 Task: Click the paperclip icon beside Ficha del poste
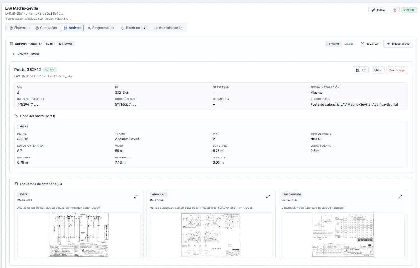click(x=16, y=116)
